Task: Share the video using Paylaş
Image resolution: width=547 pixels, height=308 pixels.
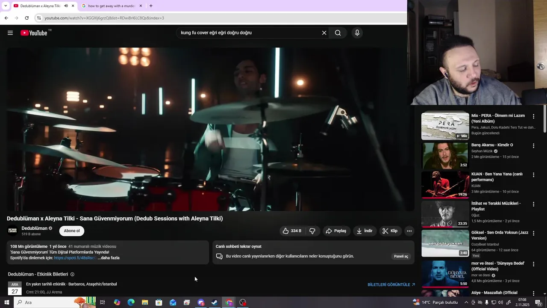Action: point(336,231)
